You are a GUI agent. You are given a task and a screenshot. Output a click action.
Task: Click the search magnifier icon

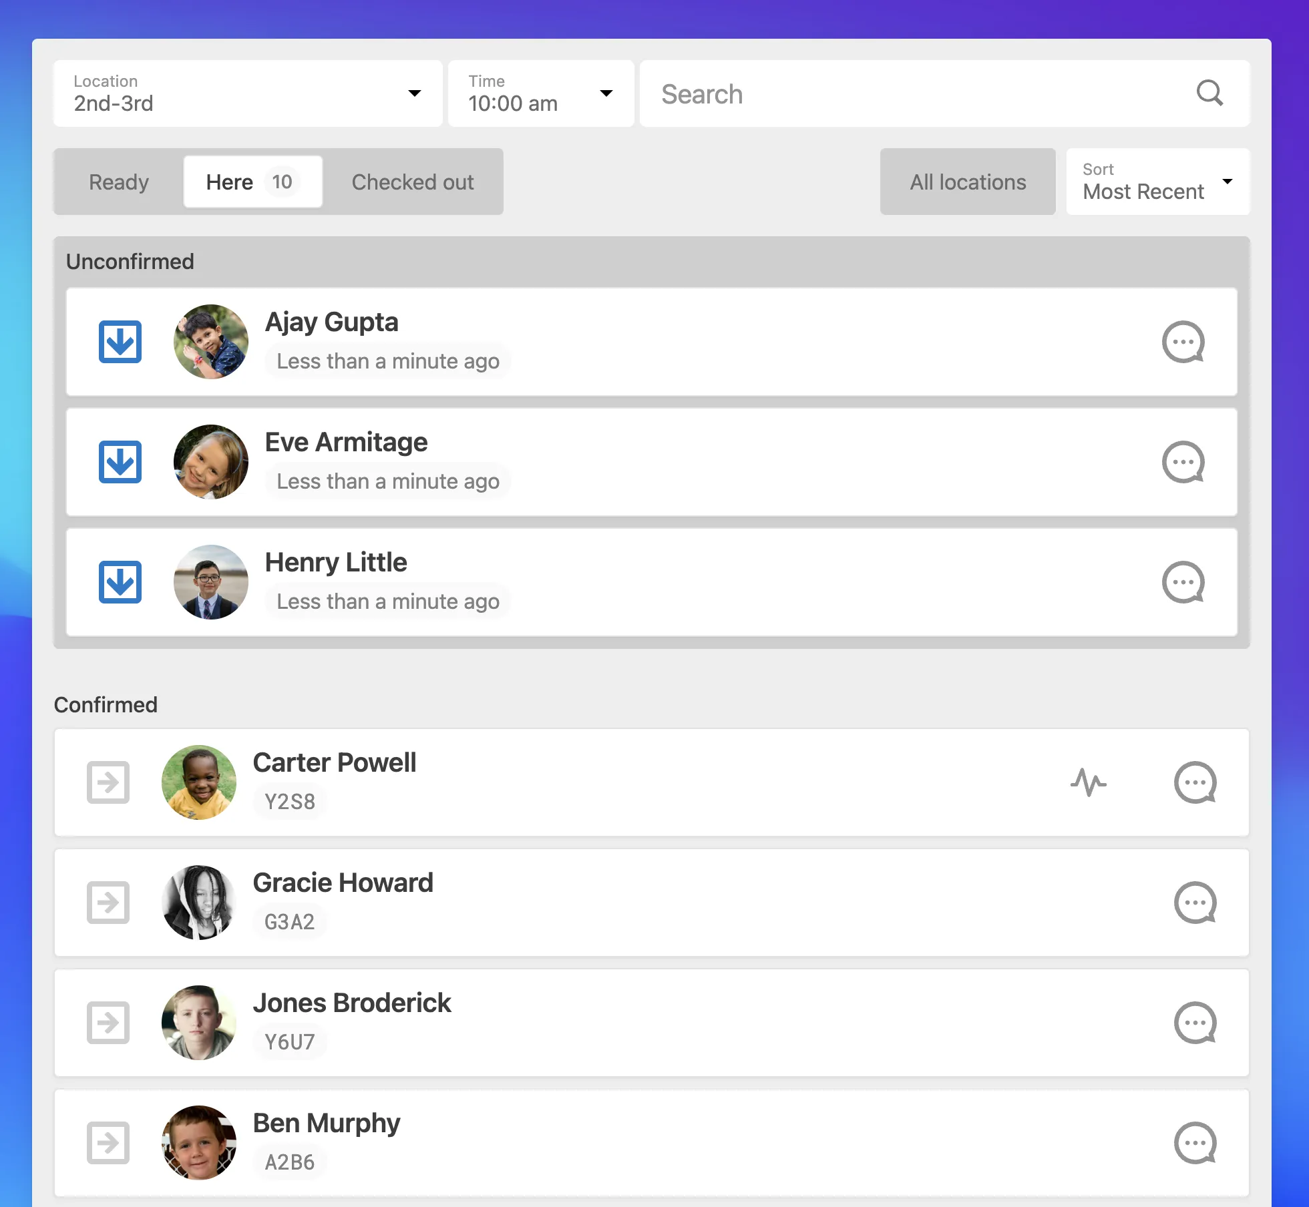click(x=1210, y=93)
